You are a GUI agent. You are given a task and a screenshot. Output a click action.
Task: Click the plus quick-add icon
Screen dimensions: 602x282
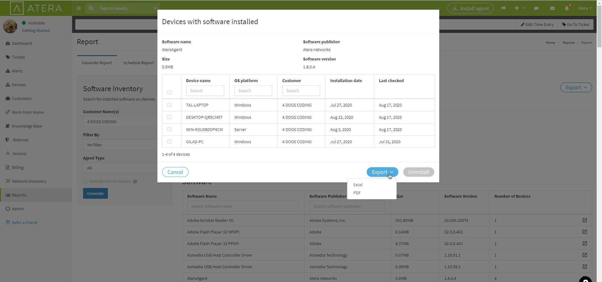click(x=517, y=8)
